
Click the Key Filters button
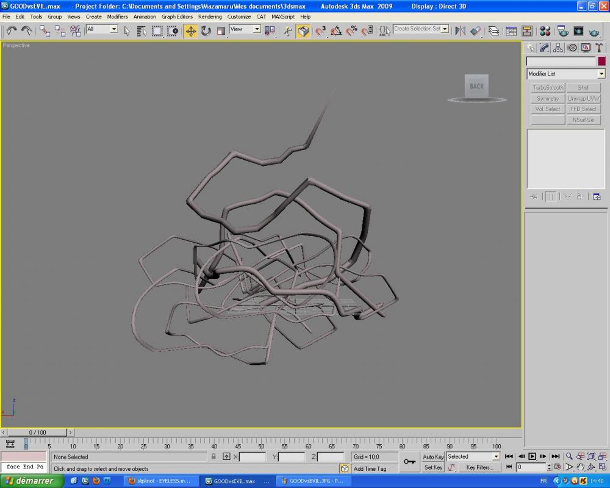[x=479, y=467]
